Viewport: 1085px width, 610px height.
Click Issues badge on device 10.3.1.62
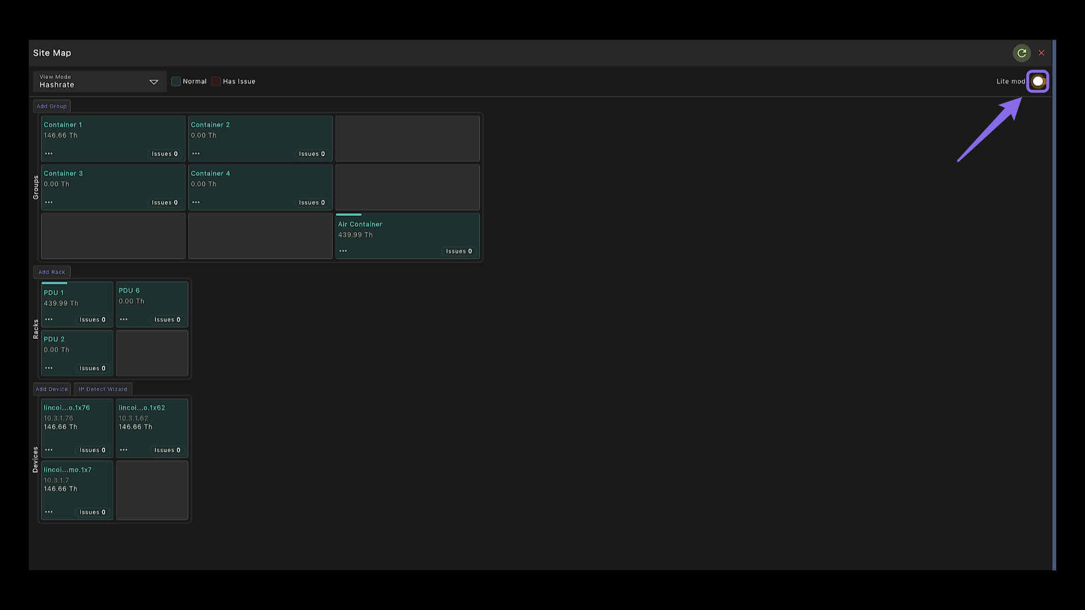pos(167,450)
